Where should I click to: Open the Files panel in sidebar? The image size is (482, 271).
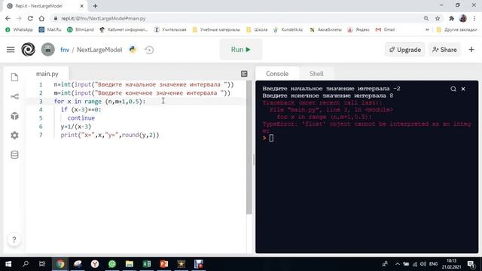click(x=14, y=77)
